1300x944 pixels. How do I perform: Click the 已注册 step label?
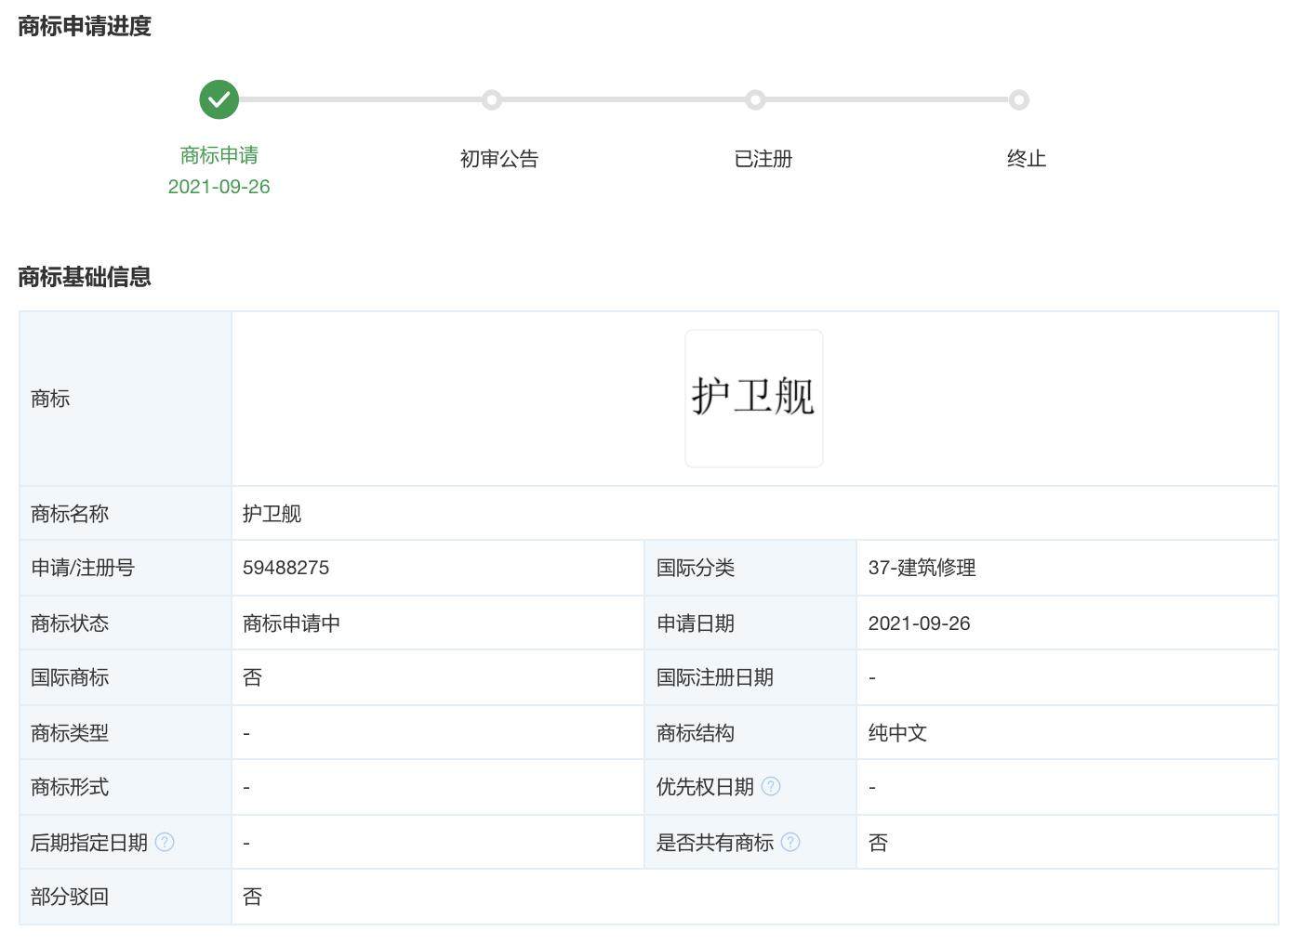(763, 159)
